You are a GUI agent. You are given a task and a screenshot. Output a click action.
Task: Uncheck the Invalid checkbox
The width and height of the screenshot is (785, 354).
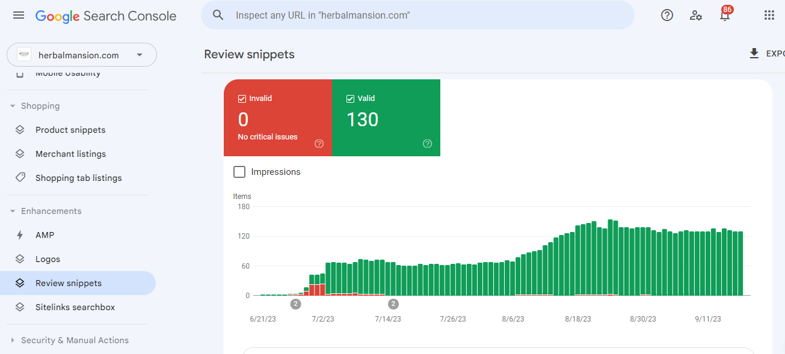pos(242,99)
